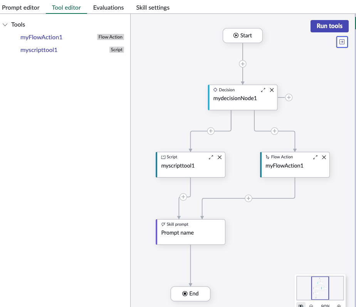Click the Decision diamond icon
Screen dimensions: 356x307
[215, 90]
